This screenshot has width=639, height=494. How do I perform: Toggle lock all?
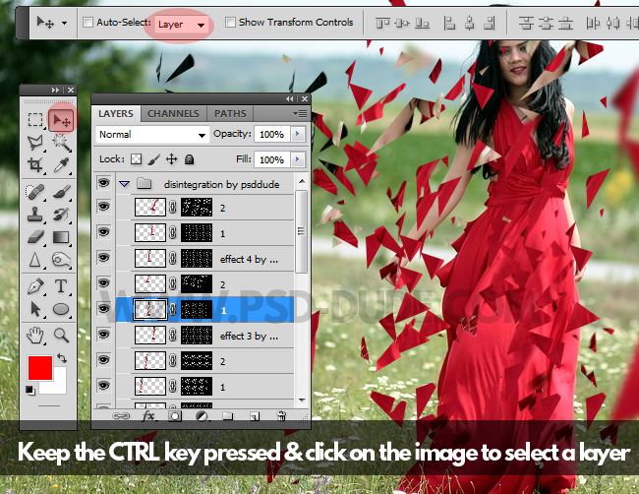[x=189, y=159]
